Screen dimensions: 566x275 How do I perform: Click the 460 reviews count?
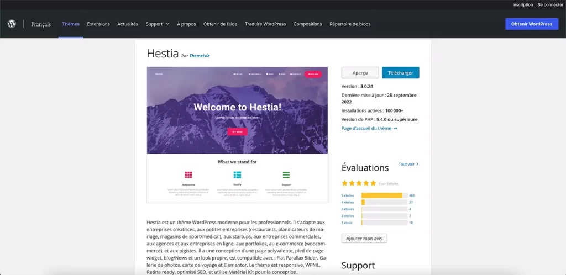pyautogui.click(x=412, y=195)
